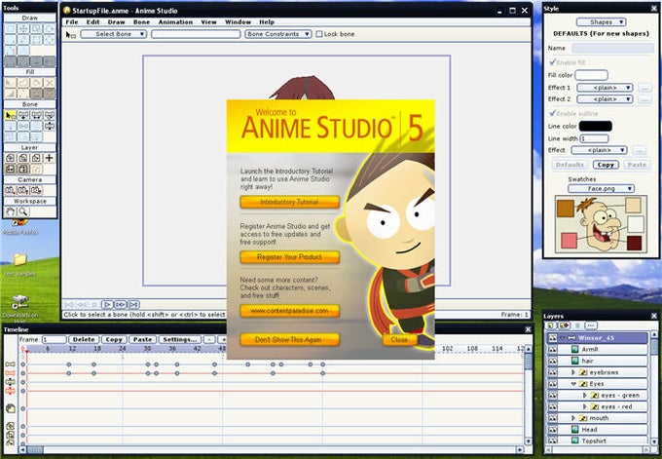Open the Face.png swatches dropdown
662x459 pixels.
[x=601, y=188]
